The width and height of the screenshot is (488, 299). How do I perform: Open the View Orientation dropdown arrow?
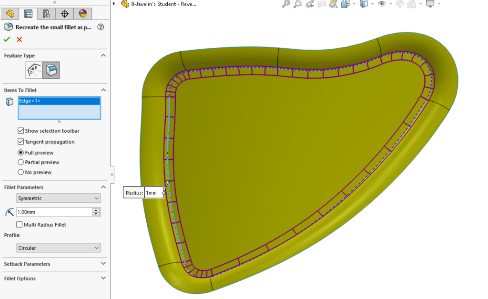tap(354, 4)
